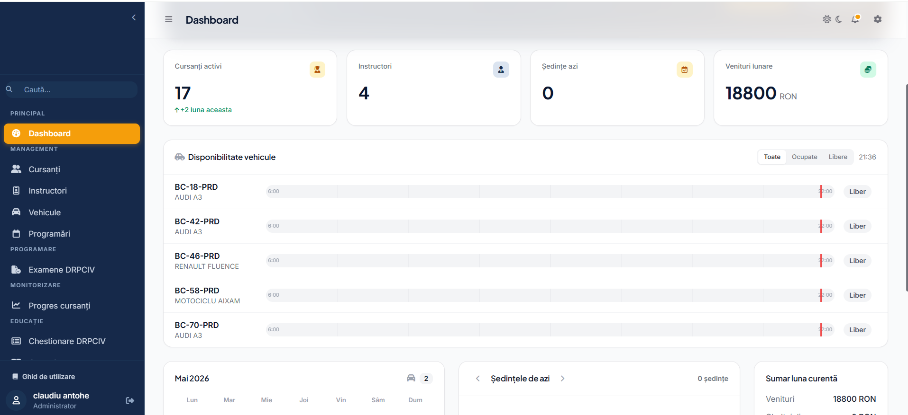Click the Vehicule car icon in sidebar
This screenshot has height=415, width=908.
[16, 212]
